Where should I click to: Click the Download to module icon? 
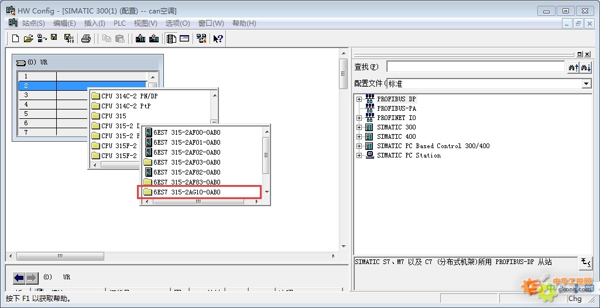pos(140,38)
